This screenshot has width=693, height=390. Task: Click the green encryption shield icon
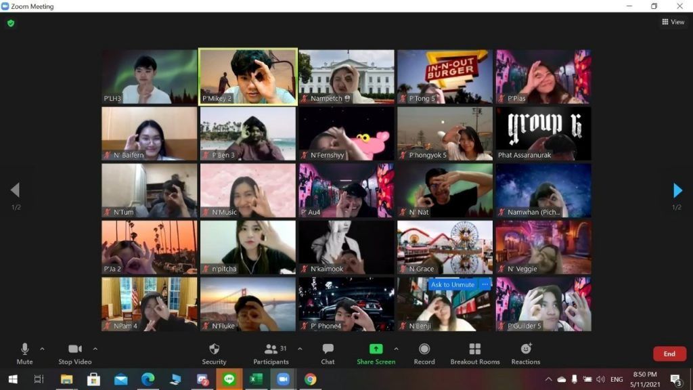pos(11,23)
